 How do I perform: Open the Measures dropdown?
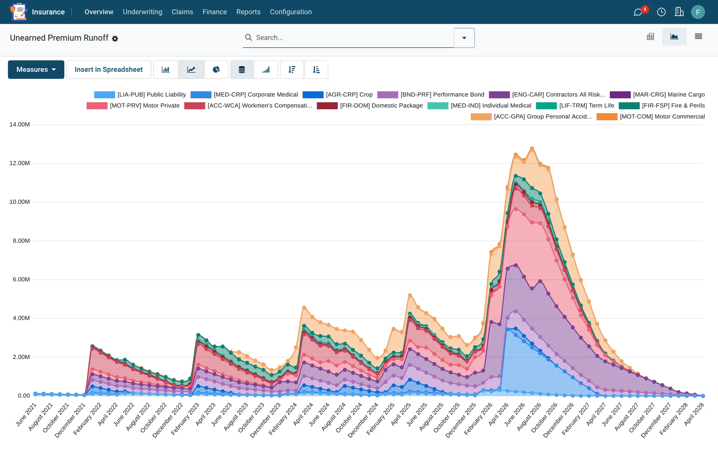pyautogui.click(x=36, y=70)
